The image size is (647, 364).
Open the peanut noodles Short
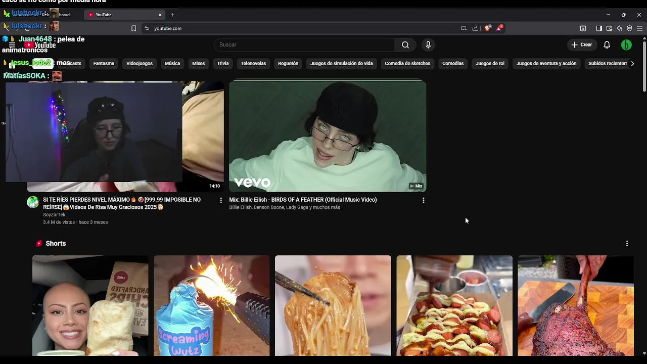tap(333, 306)
